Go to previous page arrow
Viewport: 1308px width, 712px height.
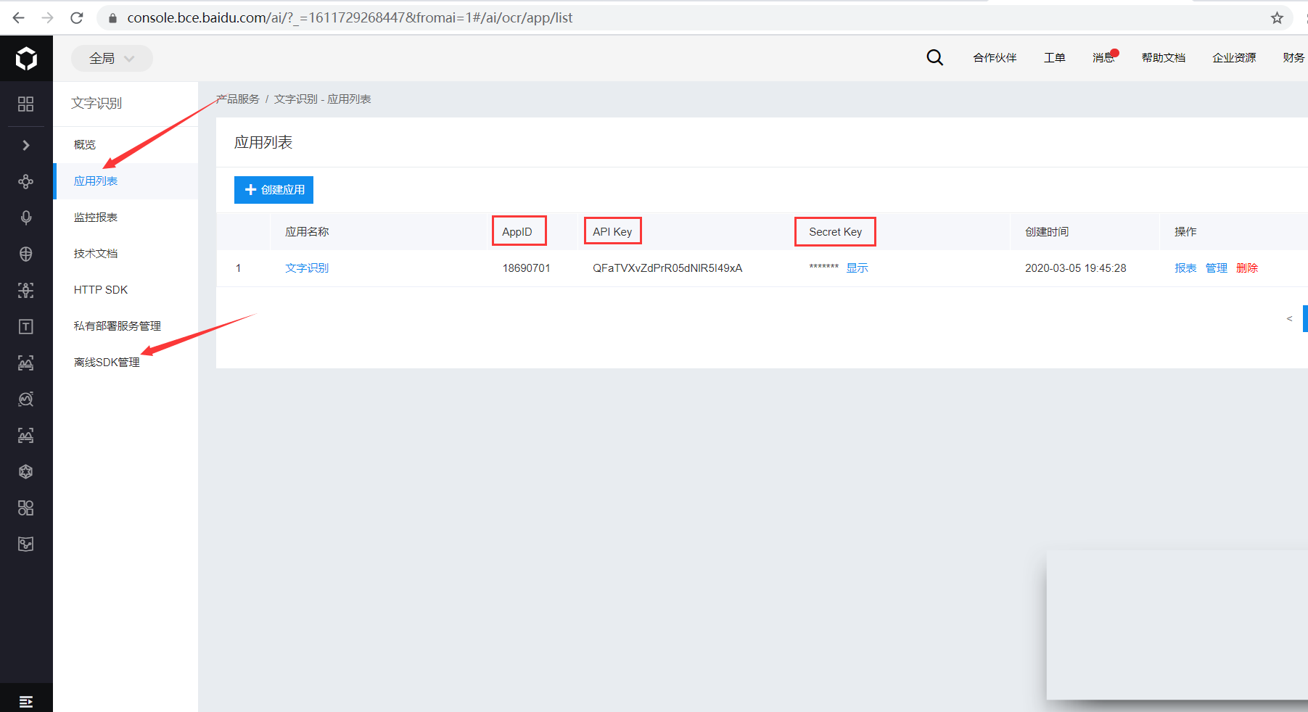tap(1289, 319)
